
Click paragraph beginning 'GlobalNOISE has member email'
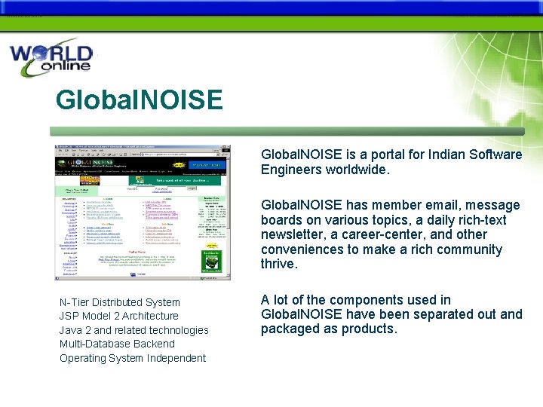point(391,234)
